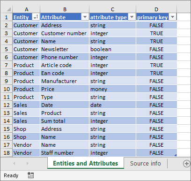Image resolution: width=191 pixels, height=181 pixels.
Task: Click the select-all corner triangle
Action: pos(8,9)
